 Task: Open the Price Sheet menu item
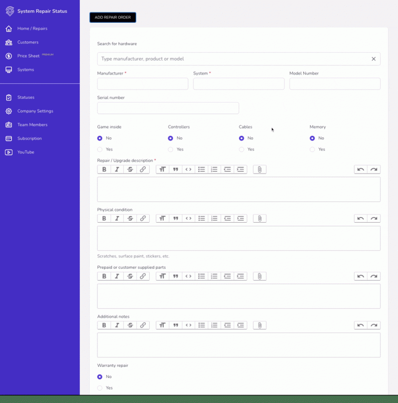28,56
